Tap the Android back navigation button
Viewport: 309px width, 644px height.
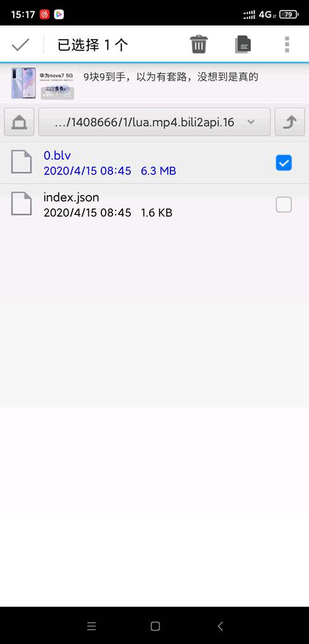[220, 626]
